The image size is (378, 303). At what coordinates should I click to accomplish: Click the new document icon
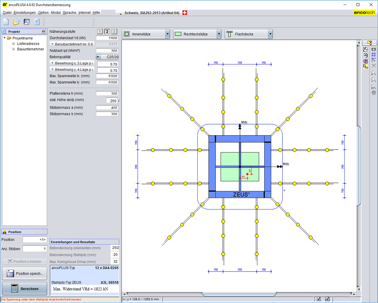[x=6, y=22]
